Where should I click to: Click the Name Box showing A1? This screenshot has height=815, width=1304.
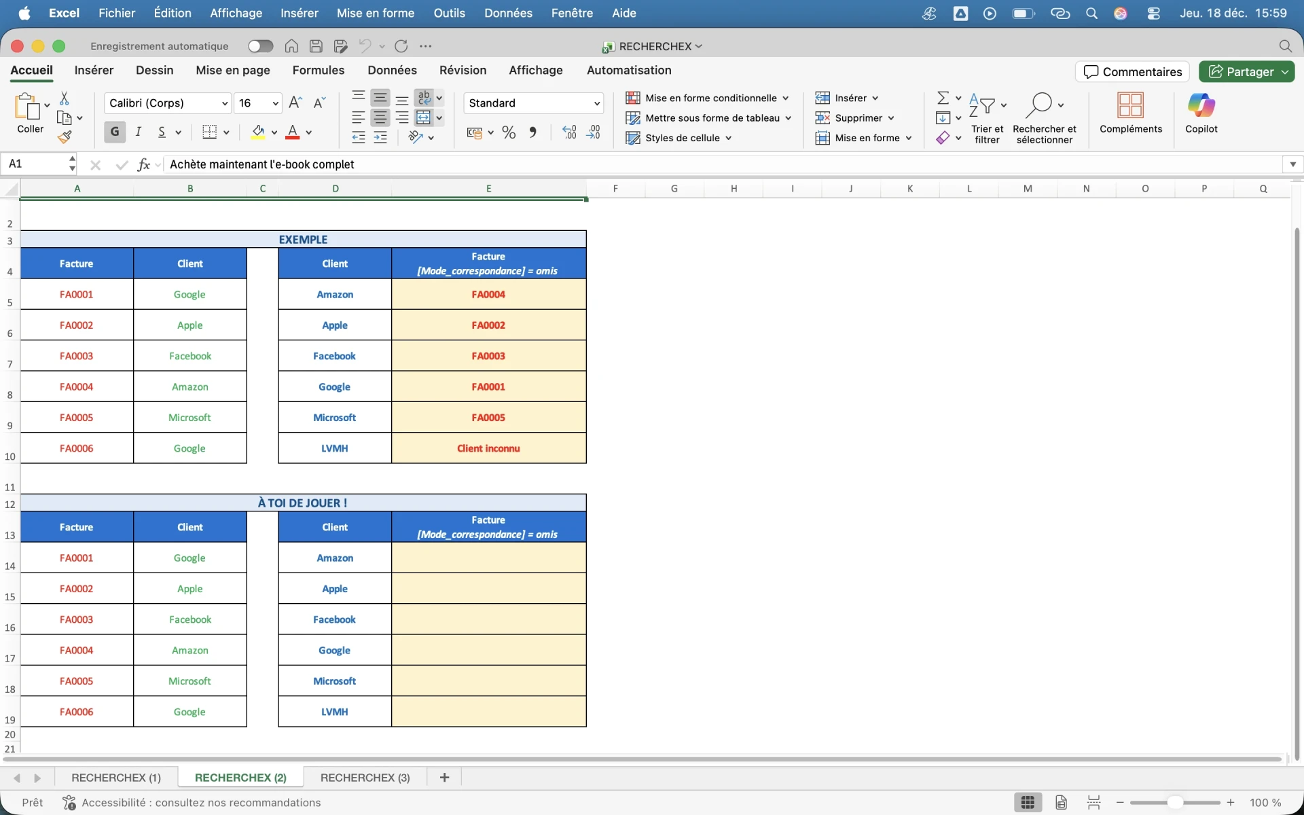[37, 164]
